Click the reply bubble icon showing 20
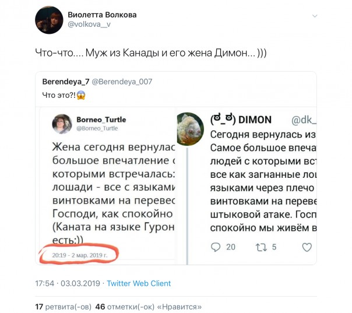352x313 pixels. coord(216,247)
